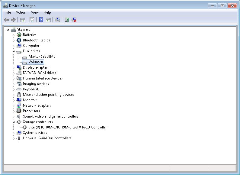This screenshot has height=175, width=240.
Task: Expand the Monitors category arrow
Action: (x=14, y=100)
